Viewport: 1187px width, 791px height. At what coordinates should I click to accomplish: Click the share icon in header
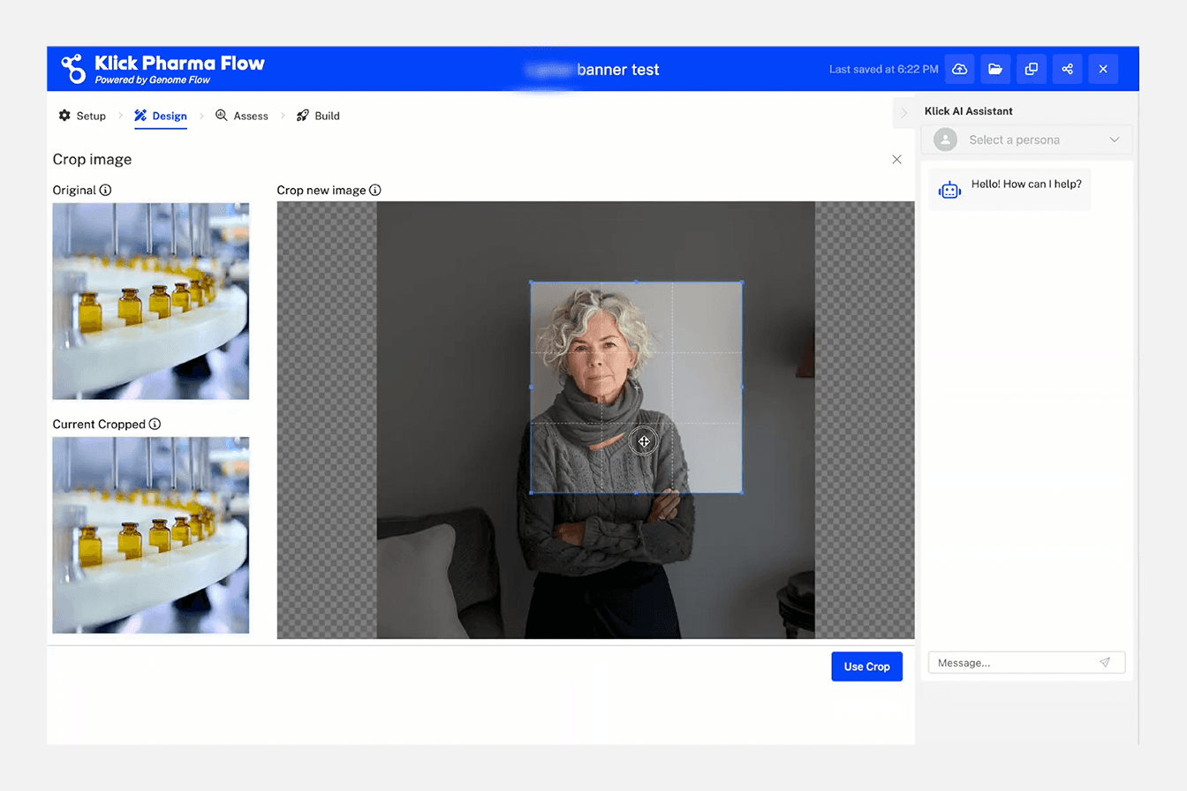pos(1067,69)
